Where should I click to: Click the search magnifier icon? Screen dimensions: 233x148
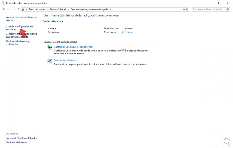pyautogui.click(x=227, y=9)
